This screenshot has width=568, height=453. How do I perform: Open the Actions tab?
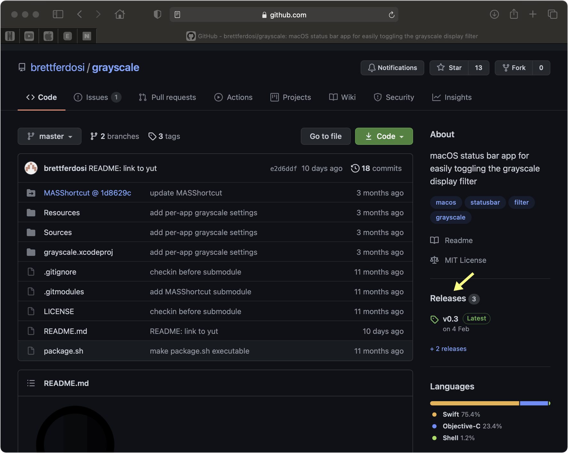tap(233, 97)
